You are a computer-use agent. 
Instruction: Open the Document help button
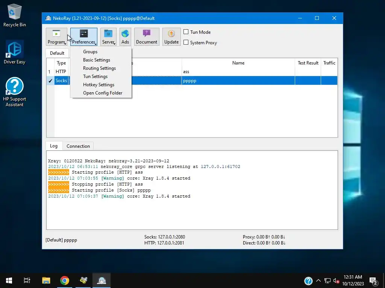click(147, 37)
